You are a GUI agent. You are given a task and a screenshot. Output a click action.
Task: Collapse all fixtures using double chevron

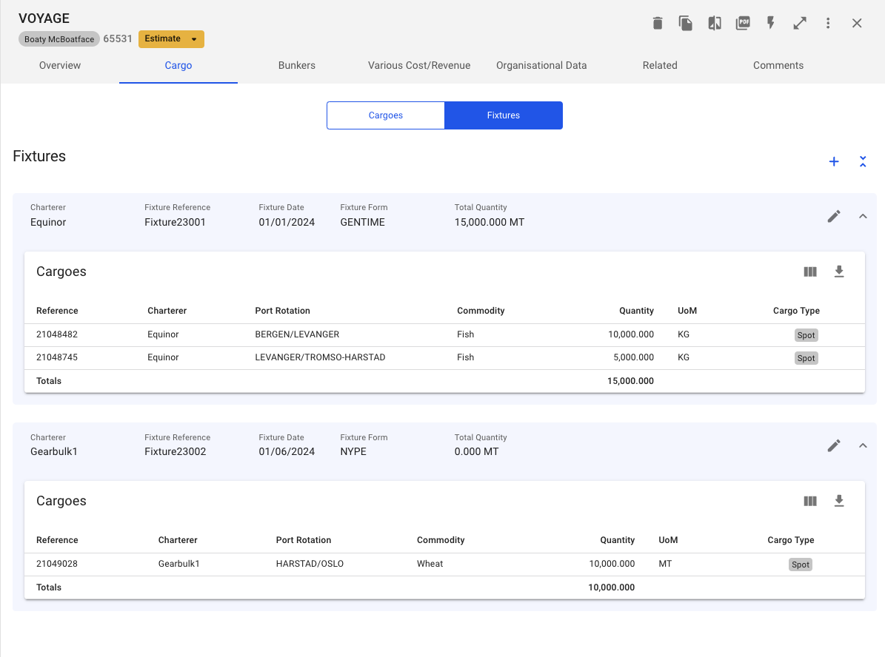pos(863,161)
